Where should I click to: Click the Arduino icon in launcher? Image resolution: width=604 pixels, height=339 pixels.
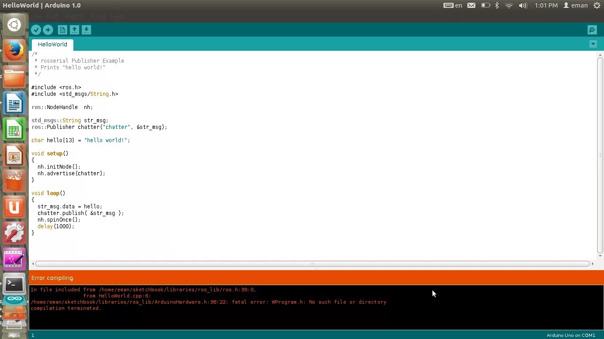click(14, 299)
